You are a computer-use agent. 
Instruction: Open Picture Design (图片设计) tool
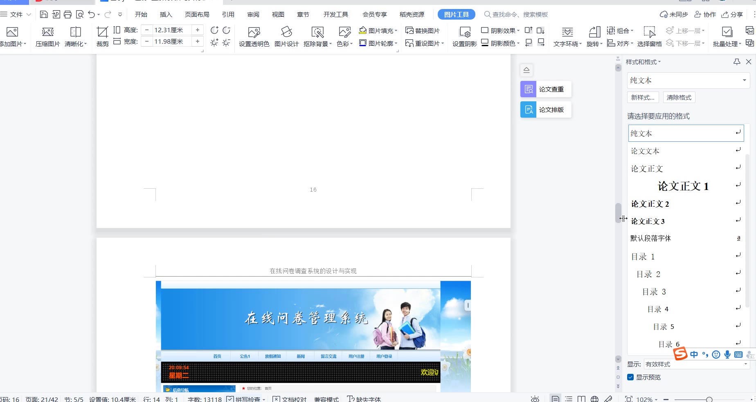(286, 37)
